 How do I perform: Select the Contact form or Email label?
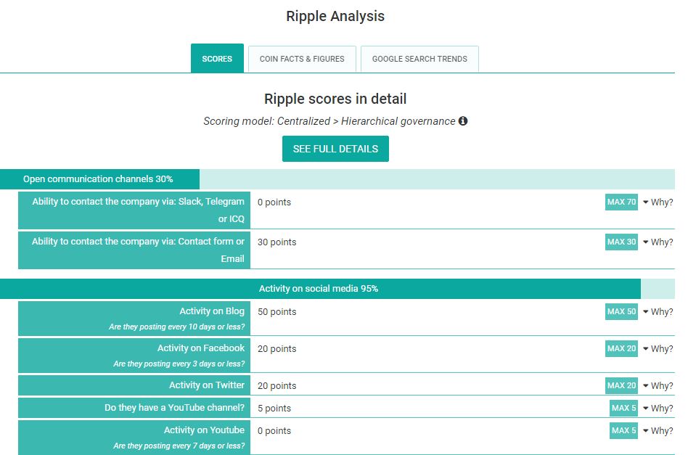click(134, 250)
